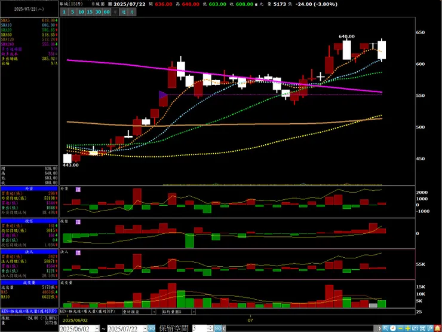Screen dimensions: 442x332
Task: Switch to the 1-minute chart interval
Action: pyautogui.click(x=64, y=12)
